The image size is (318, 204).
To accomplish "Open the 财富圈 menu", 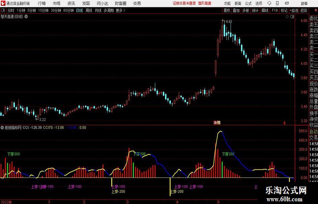I will (120, 3).
